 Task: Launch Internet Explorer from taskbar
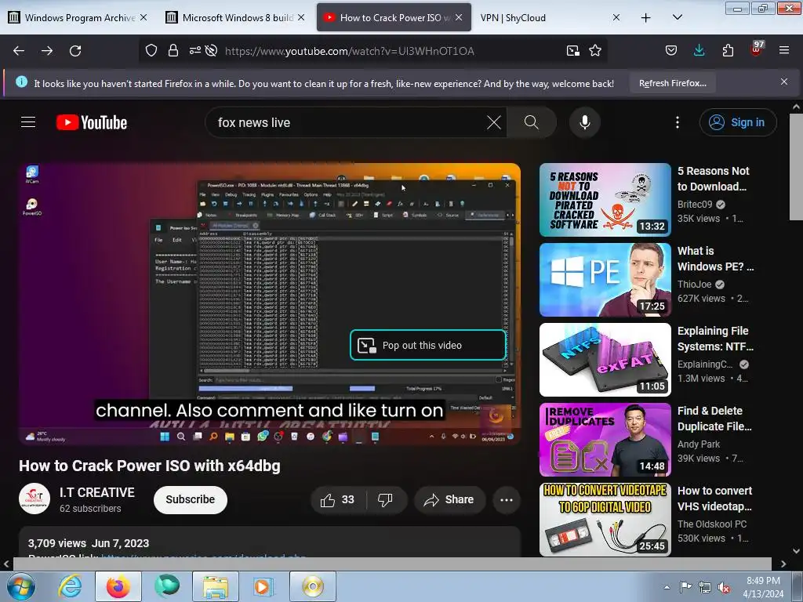(x=70, y=586)
